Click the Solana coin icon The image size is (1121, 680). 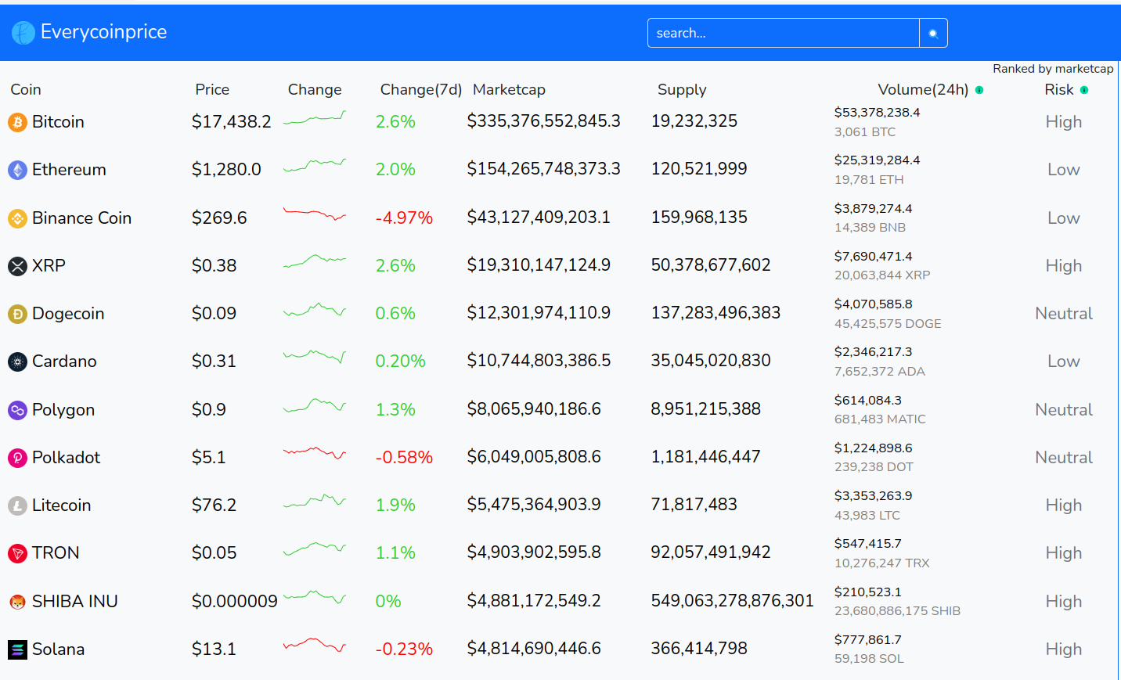pos(17,649)
